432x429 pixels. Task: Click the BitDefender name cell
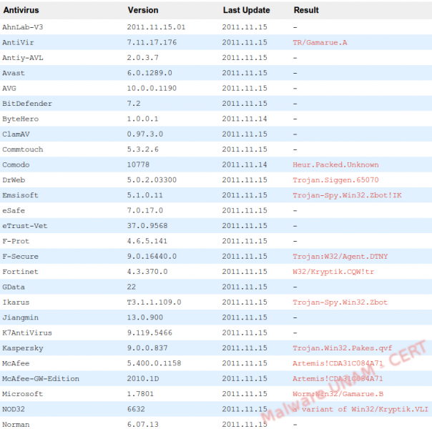pyautogui.click(x=27, y=104)
